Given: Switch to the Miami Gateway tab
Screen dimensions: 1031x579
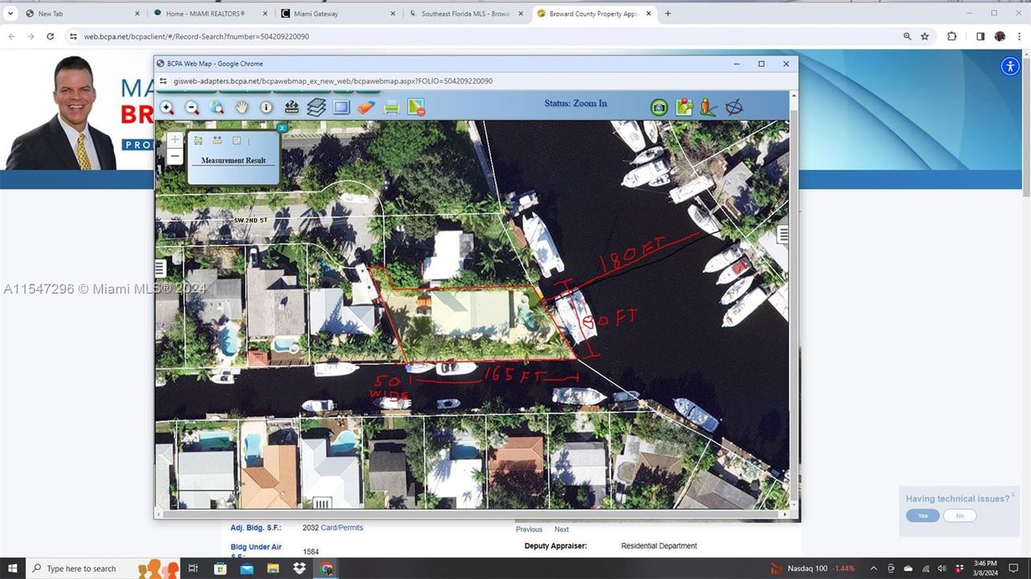Looking at the screenshot, I should click(339, 14).
